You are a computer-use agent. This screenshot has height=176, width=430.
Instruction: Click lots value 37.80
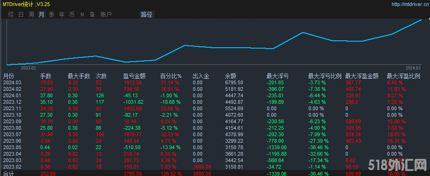47,95
